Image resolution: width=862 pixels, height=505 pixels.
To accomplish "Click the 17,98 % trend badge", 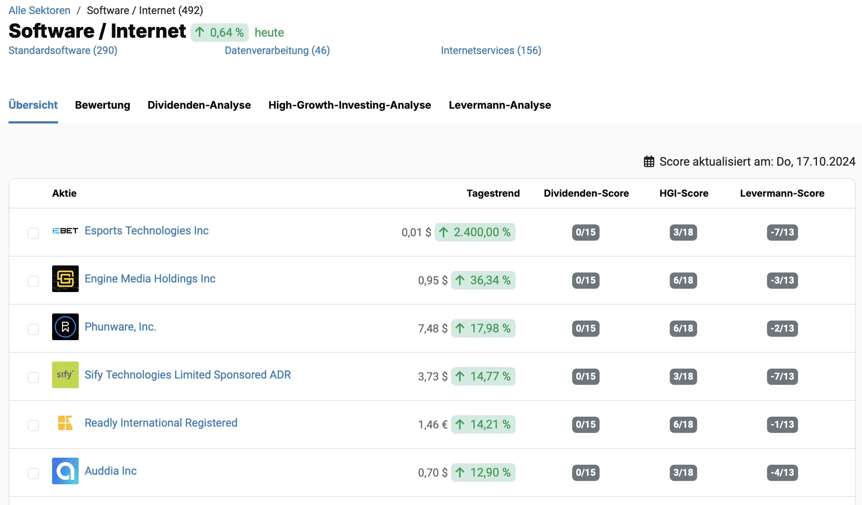I will [x=483, y=328].
